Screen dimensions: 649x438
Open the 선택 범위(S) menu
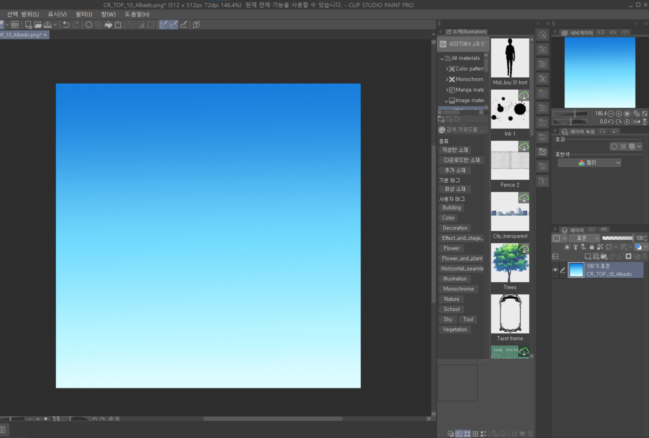point(23,14)
